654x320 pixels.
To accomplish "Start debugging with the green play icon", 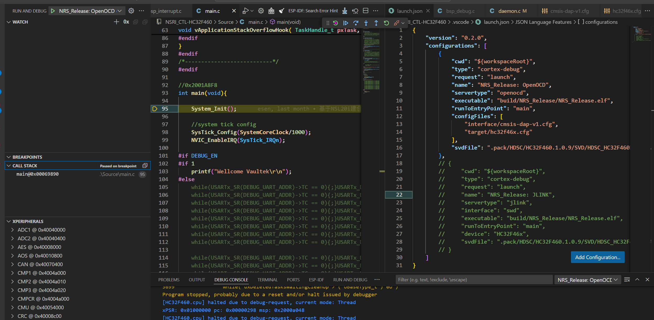I will click(53, 11).
